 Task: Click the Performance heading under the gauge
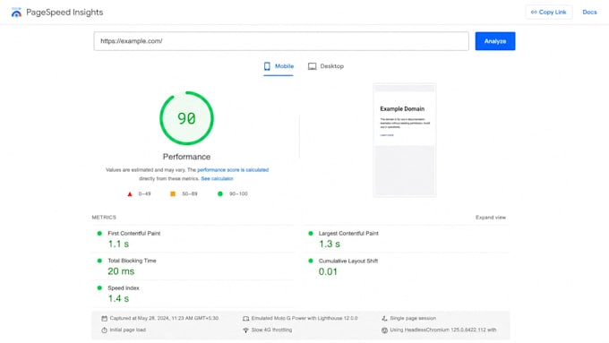coord(186,157)
